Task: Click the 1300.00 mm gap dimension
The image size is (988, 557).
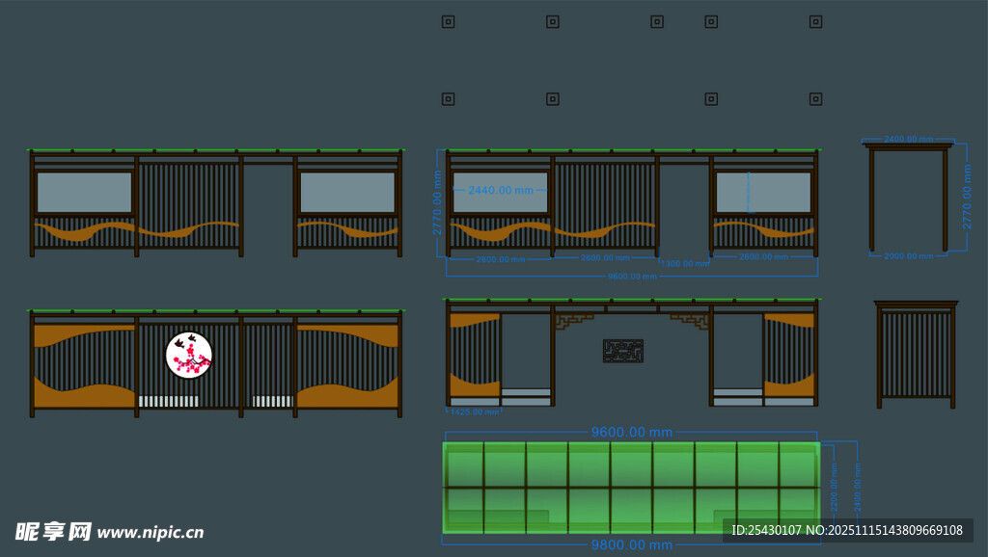Action: click(685, 262)
